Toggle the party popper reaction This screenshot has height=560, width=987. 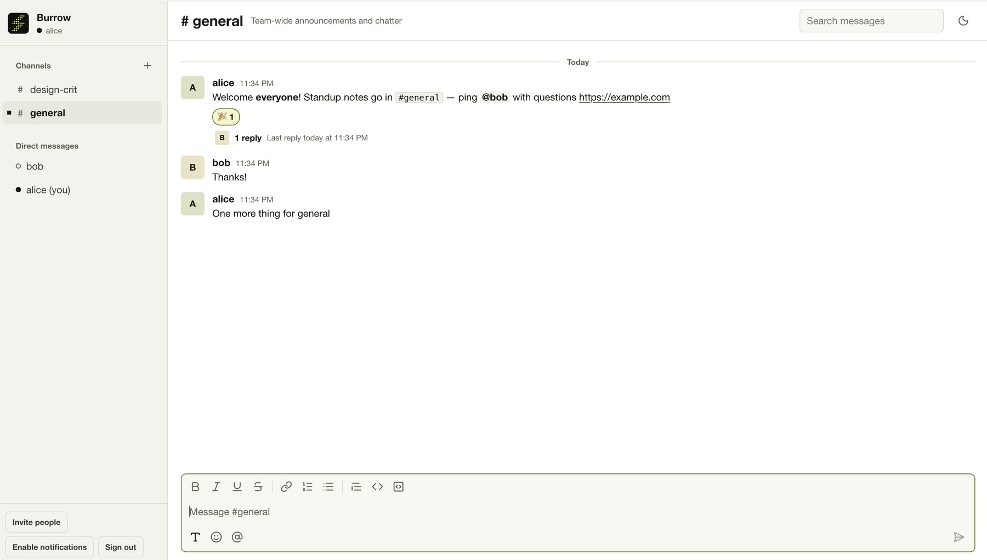pos(226,117)
